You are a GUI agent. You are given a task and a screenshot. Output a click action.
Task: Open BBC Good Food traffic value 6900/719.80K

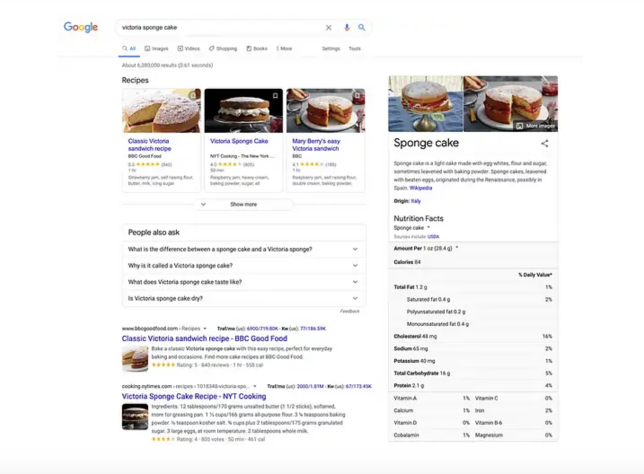point(262,329)
